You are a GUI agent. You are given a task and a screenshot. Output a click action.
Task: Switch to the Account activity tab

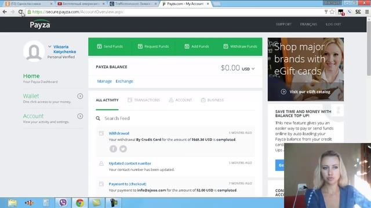[x=180, y=100]
